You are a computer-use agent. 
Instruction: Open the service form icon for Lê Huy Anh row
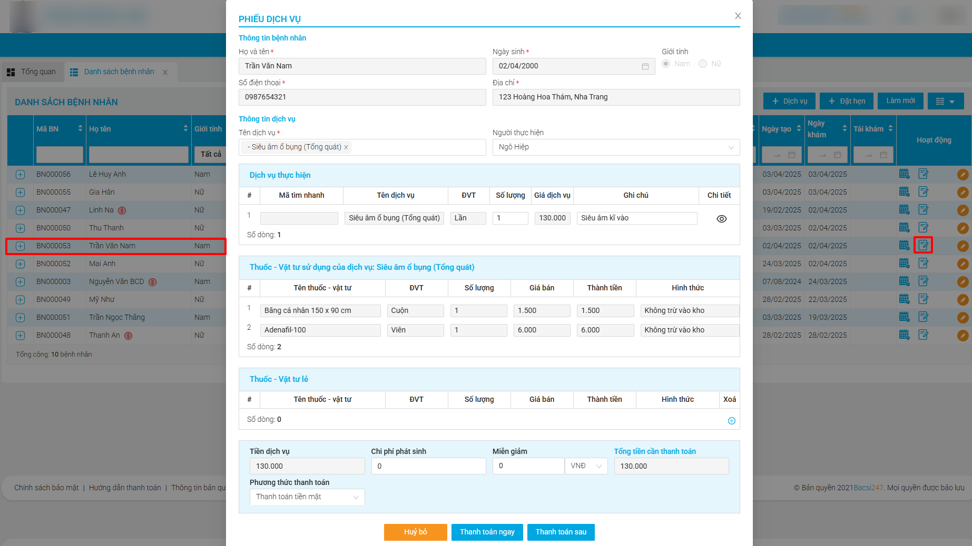pos(923,174)
